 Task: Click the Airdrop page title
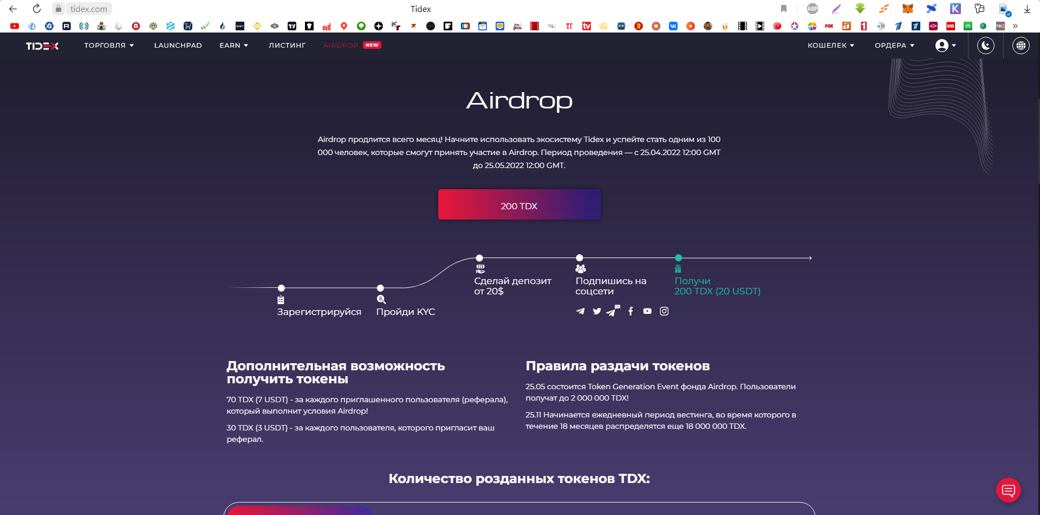pos(519,101)
